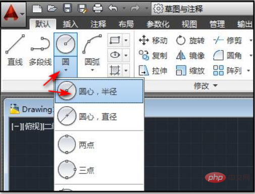Open the 输出 ribbon tab

point(245,24)
